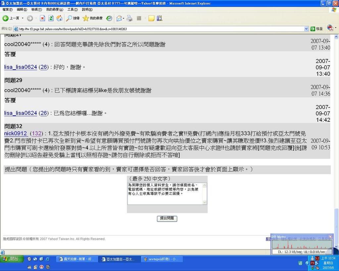Open the 開始 Start button
The height and width of the screenshot is (271, 339).
[12, 259]
